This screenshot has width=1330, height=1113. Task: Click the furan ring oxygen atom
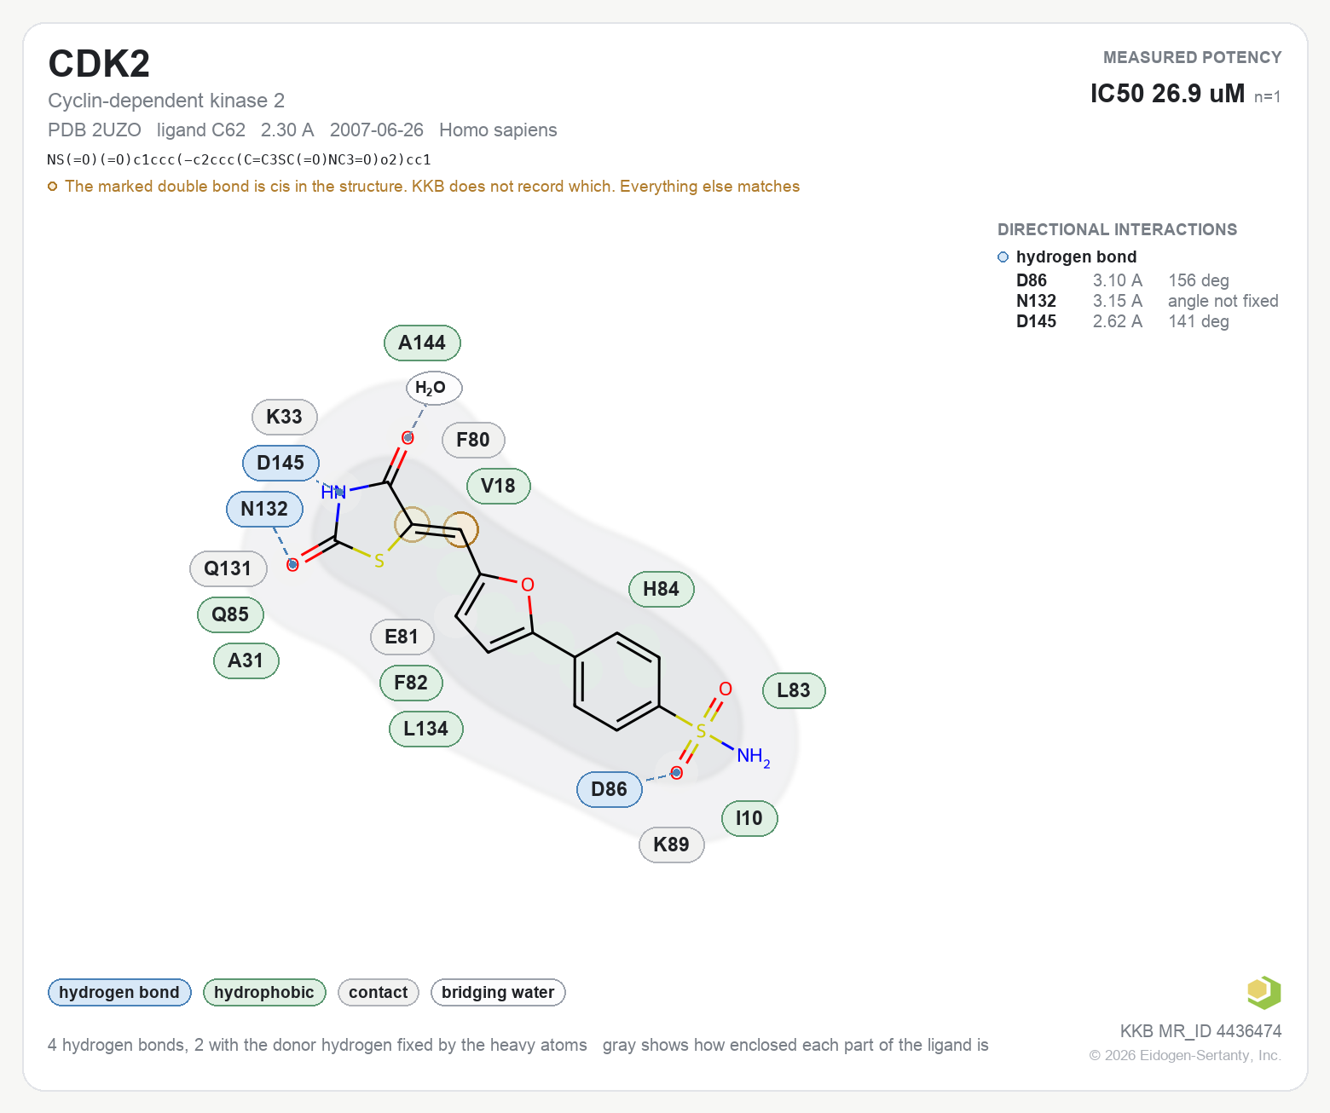[x=528, y=585]
